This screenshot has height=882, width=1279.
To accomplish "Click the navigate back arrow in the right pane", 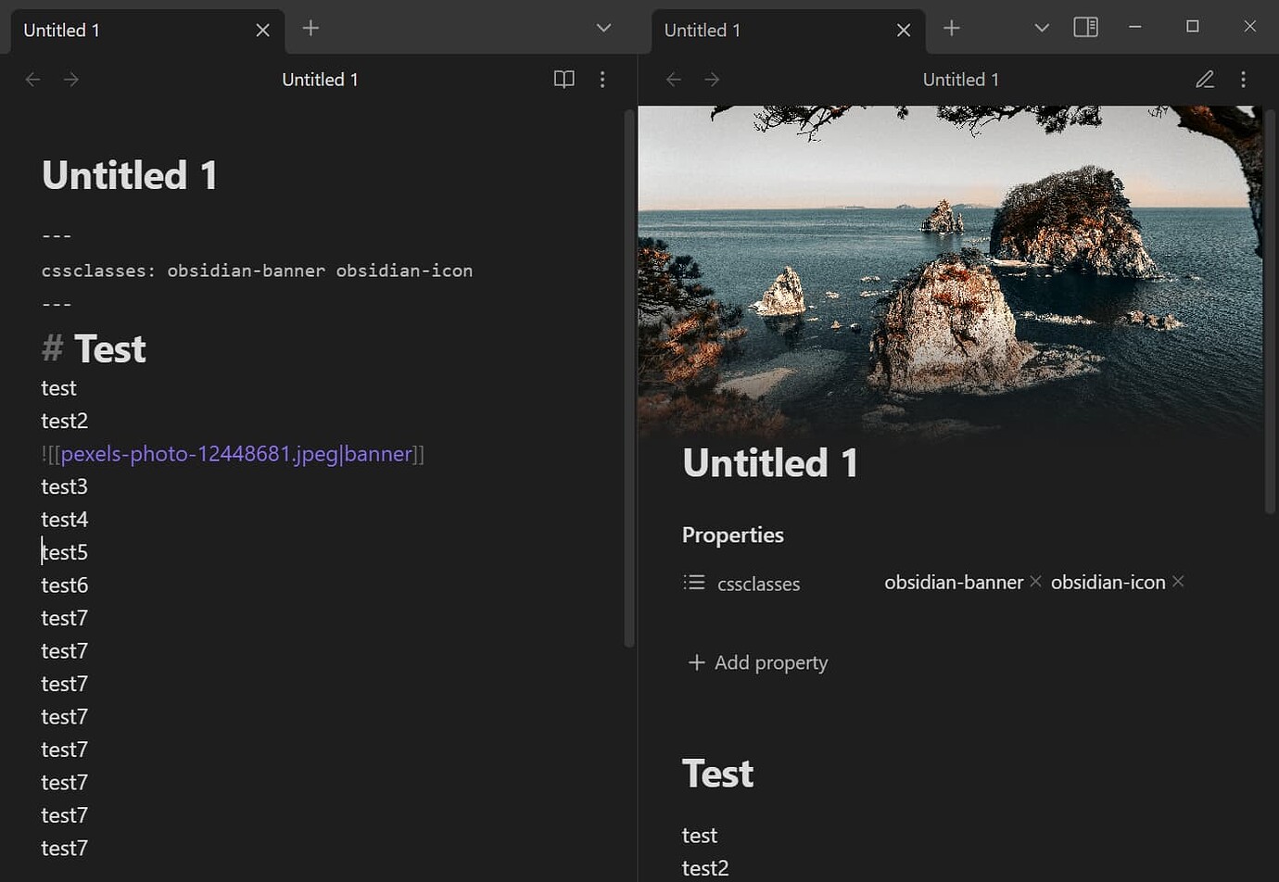I will click(x=673, y=79).
